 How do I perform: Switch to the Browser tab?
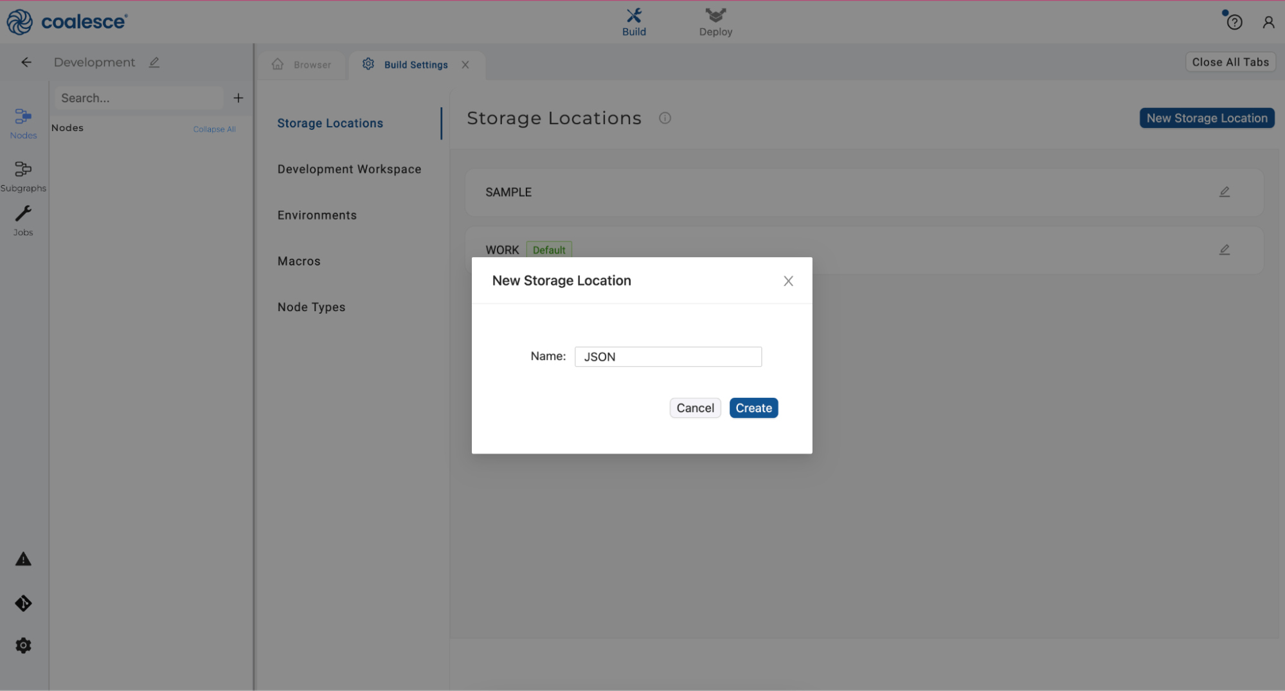302,64
